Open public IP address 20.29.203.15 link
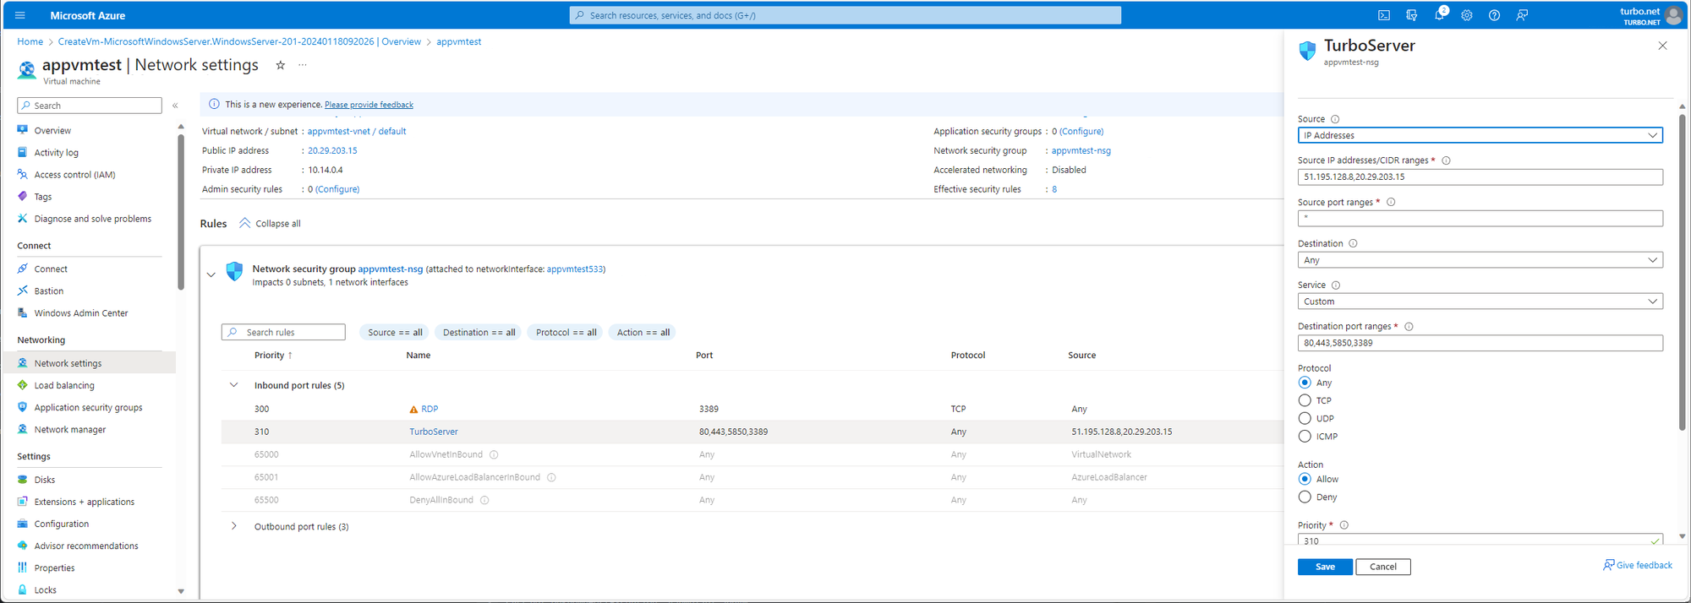This screenshot has height=603, width=1691. [332, 151]
